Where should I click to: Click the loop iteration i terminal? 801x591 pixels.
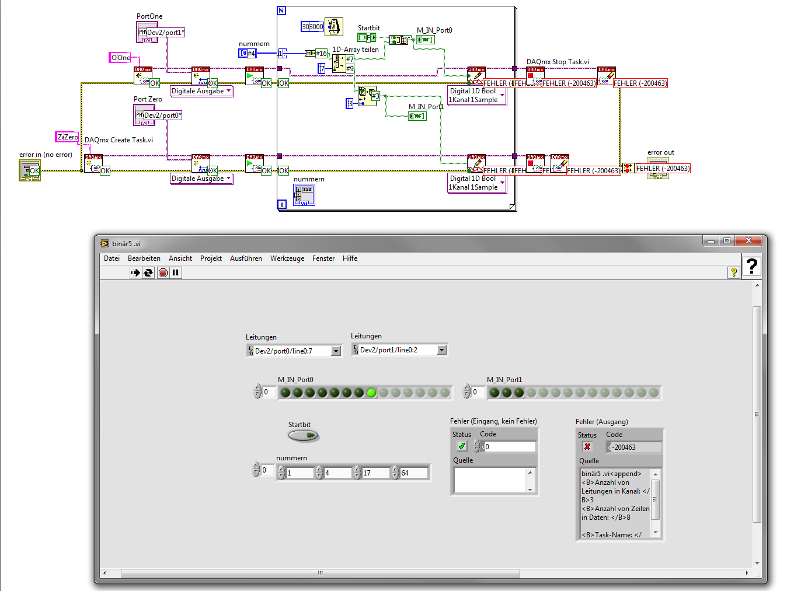click(281, 204)
